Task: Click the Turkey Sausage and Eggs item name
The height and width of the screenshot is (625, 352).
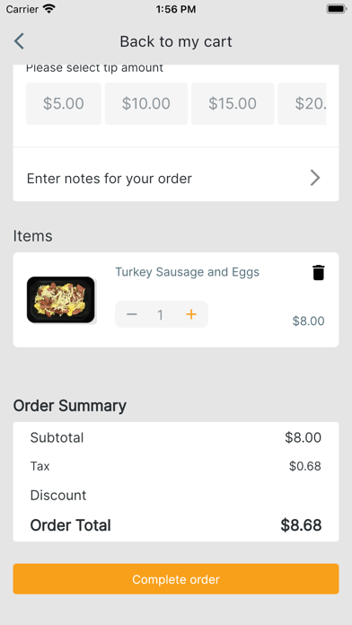Action: pos(188,272)
